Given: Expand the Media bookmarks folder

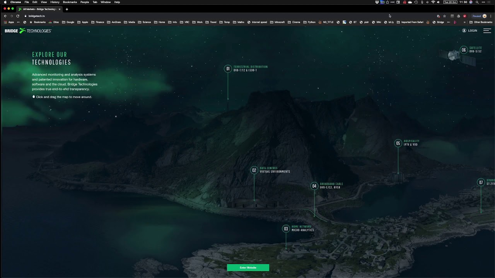Looking at the screenshot, I should 130,22.
